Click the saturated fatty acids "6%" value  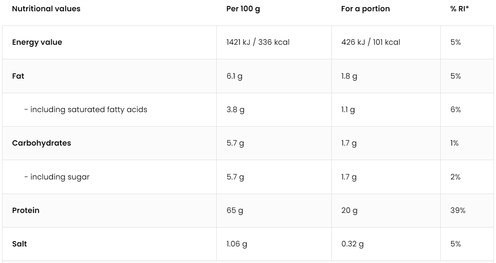click(456, 109)
